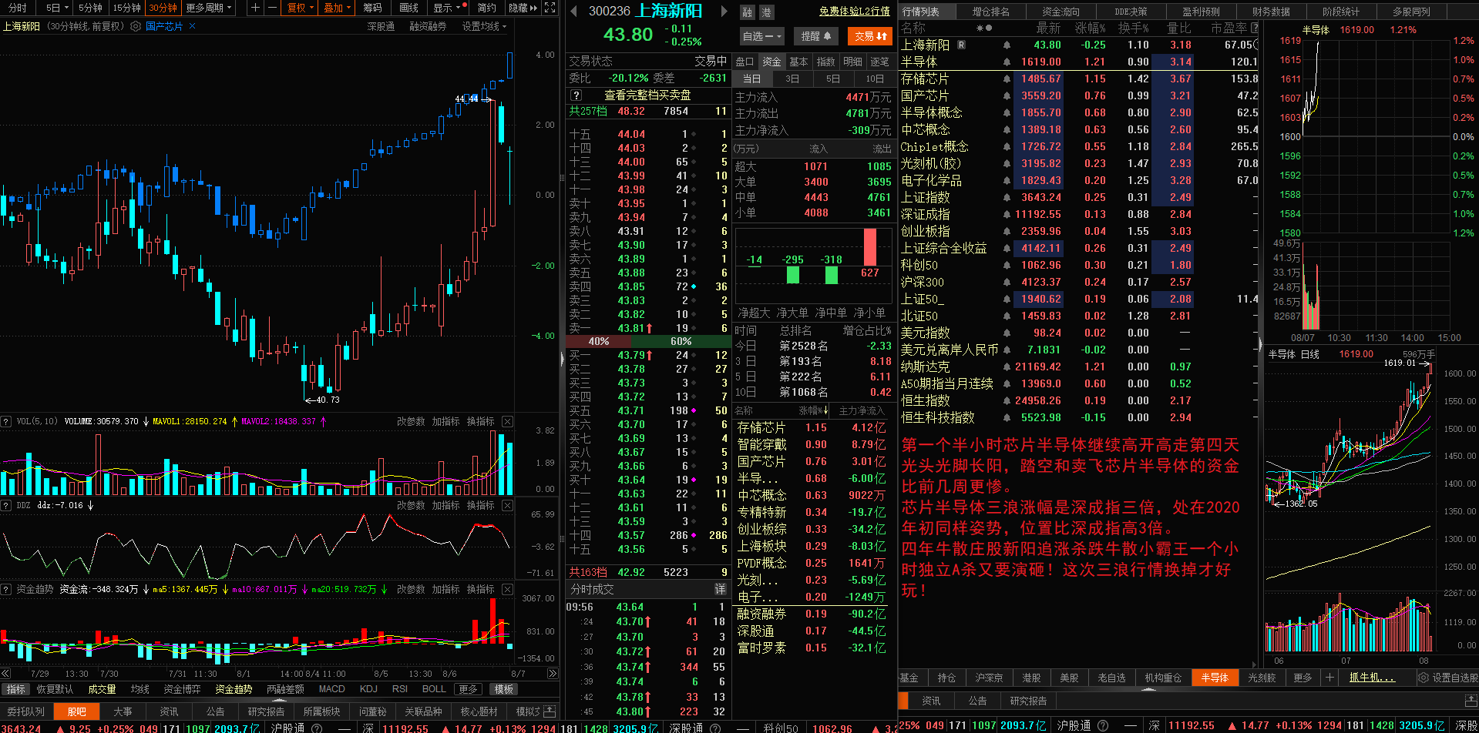Screen dimensions: 1479x733
Task: Open the 研究报告 tab next to 股吧
Action: pos(267,711)
